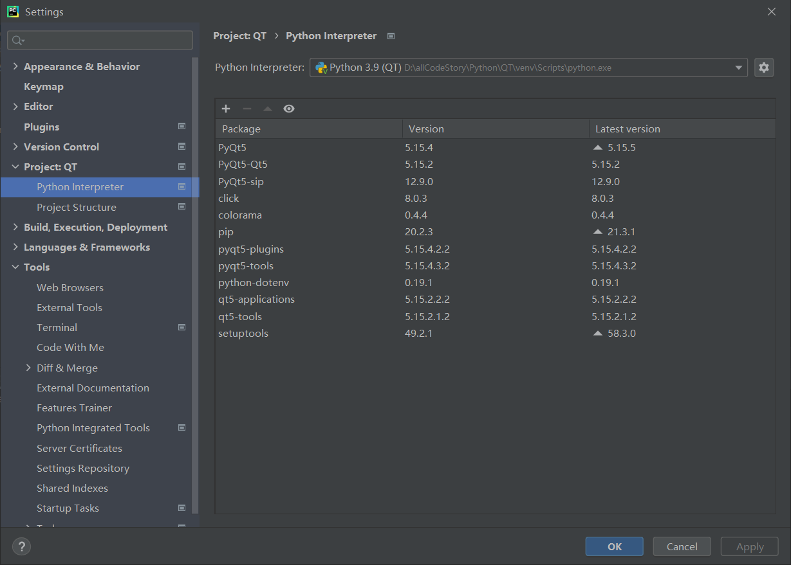Screen dimensions: 791x565
Task: Click the PyCharm logo in the title bar
Action: [x=13, y=12]
